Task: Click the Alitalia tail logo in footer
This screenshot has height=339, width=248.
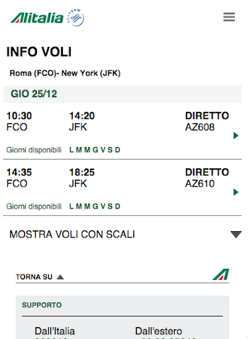Action: (x=221, y=274)
